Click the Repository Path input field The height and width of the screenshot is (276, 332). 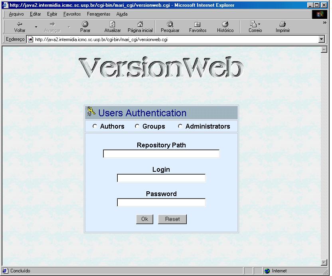tap(161, 154)
